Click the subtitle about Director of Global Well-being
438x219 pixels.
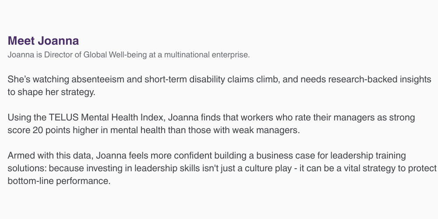click(128, 55)
